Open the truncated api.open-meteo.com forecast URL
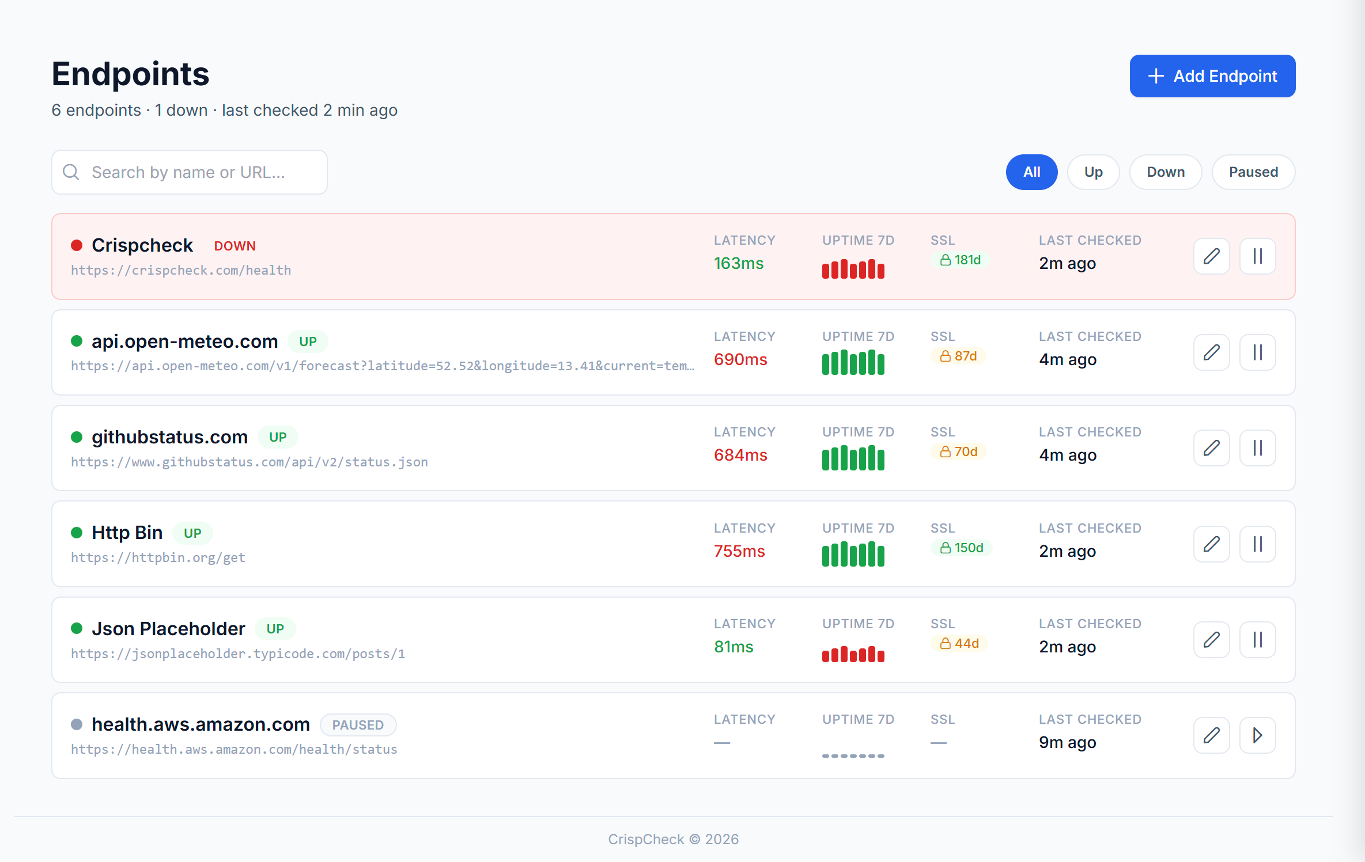Screen dimensions: 1365x862 (x=380, y=366)
